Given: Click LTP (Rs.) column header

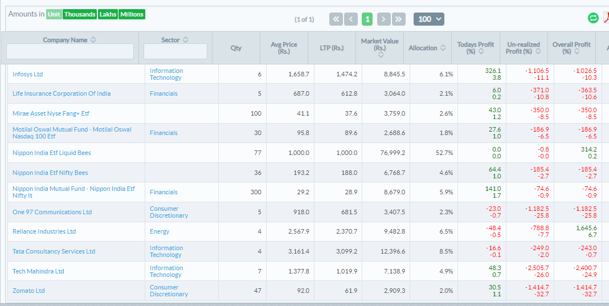Looking at the screenshot, I should point(332,48).
